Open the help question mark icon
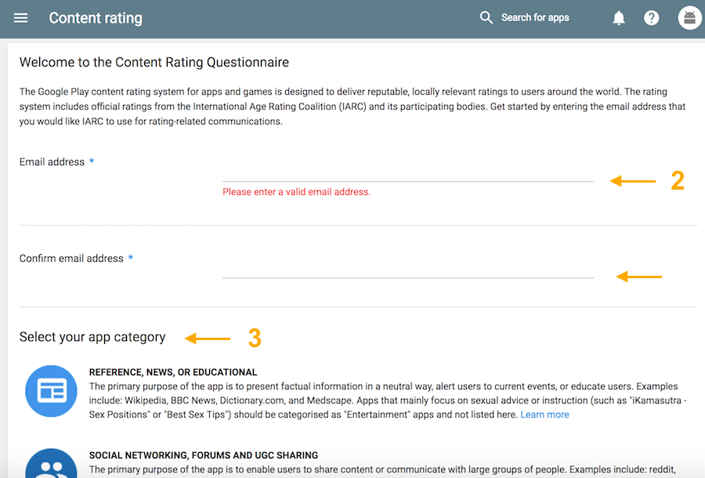The width and height of the screenshot is (705, 478). pos(652,18)
